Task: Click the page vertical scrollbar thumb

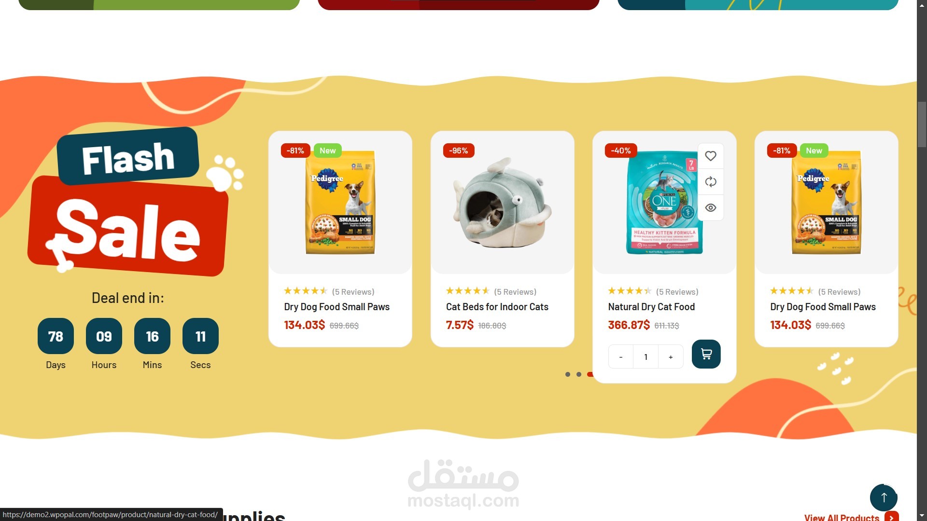Action: (x=922, y=124)
